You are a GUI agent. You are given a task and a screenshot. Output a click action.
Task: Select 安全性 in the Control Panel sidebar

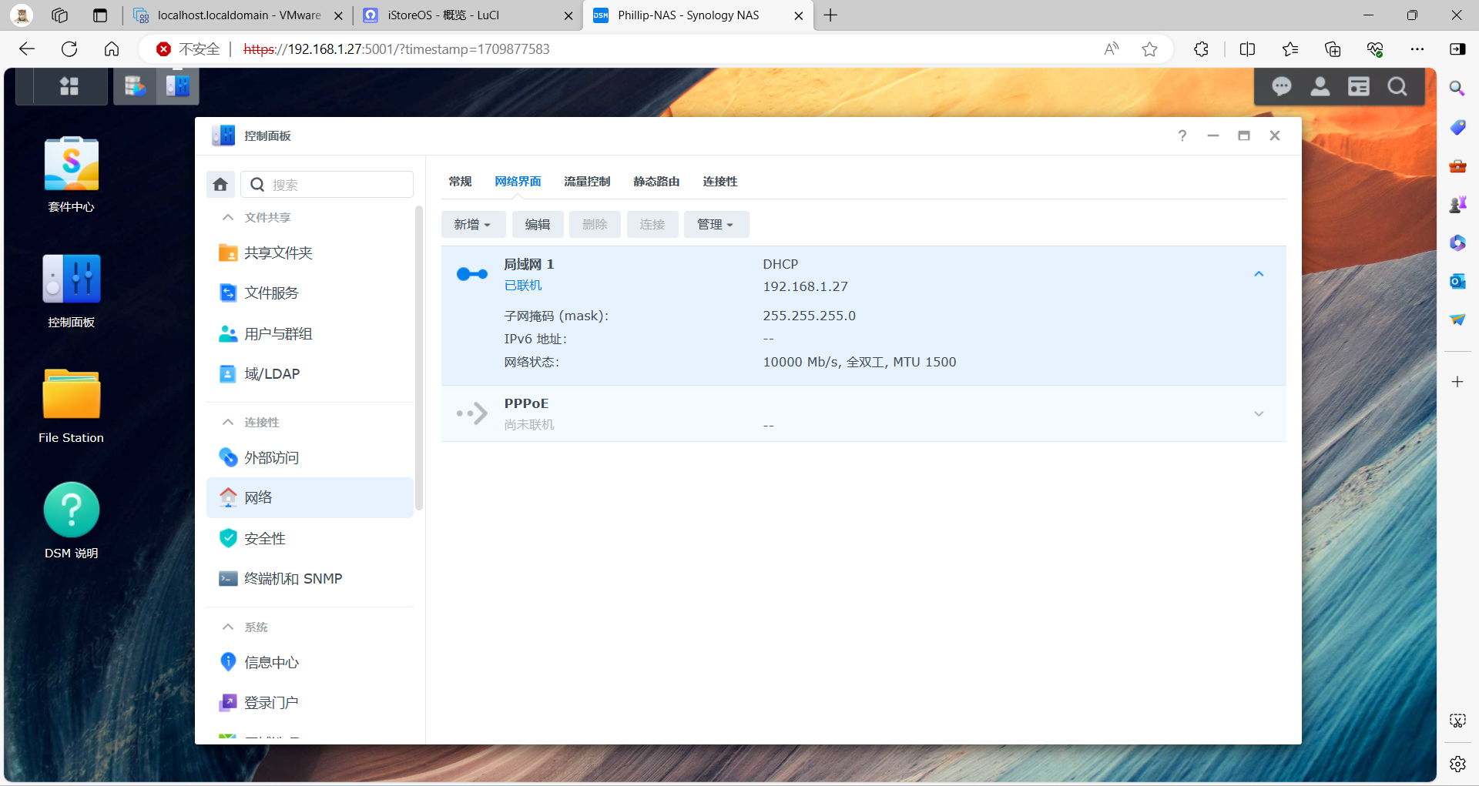[x=264, y=537]
